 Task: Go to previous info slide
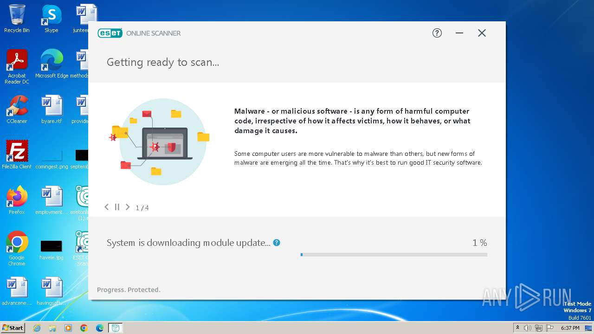(106, 207)
